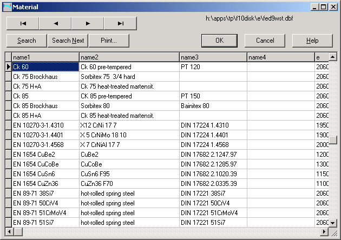341x240 pixels.
Task: Click the Material window title icon
Action: (x=7, y=6)
